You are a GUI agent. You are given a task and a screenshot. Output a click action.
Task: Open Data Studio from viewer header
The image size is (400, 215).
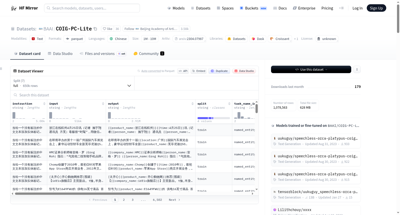(244, 71)
